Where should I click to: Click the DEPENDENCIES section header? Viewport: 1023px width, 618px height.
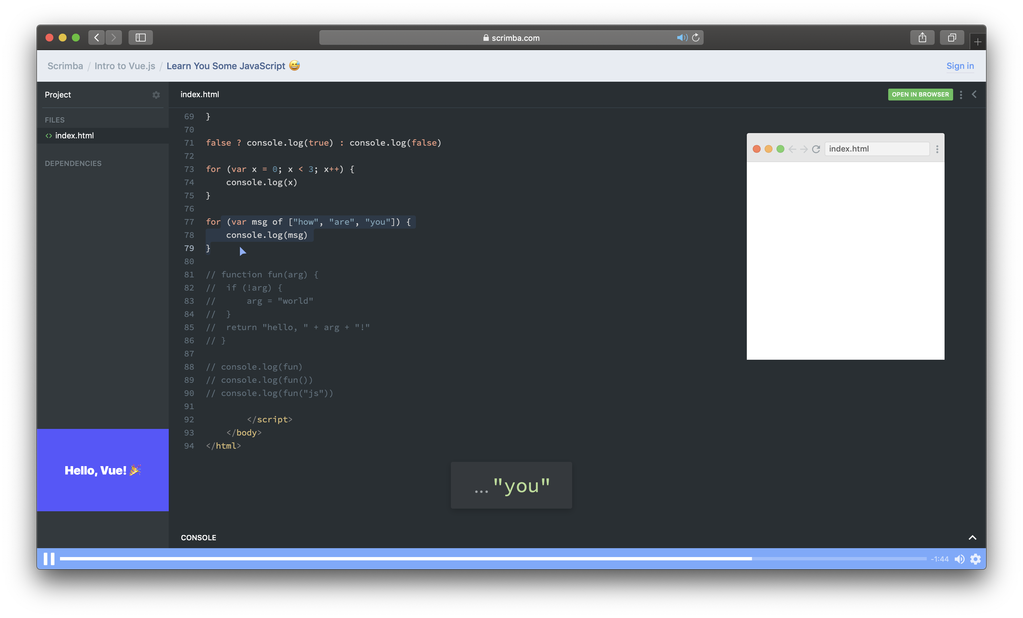(x=73, y=163)
